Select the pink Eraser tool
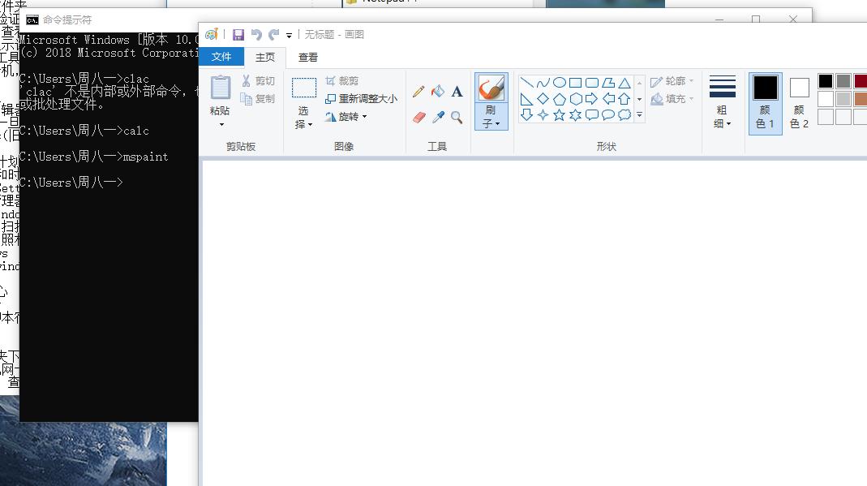This screenshot has height=486, width=867. click(418, 118)
